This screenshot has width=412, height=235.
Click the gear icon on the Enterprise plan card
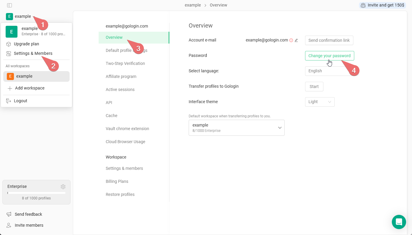tap(63, 186)
